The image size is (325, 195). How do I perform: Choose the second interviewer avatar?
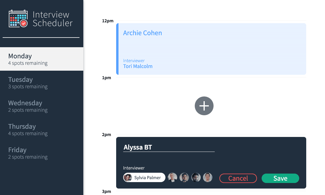(x=172, y=177)
